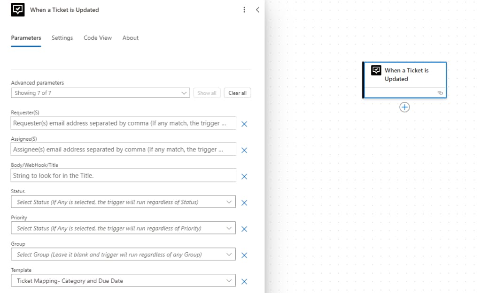This screenshot has height=293, width=481.
Task: Switch to the Code View tab
Action: (x=98, y=38)
